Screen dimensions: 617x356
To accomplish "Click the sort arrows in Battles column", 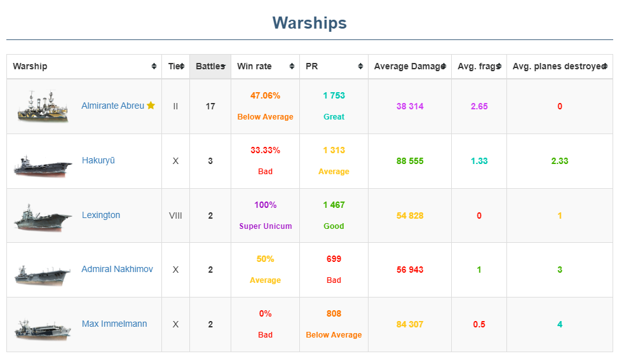I will 222,67.
